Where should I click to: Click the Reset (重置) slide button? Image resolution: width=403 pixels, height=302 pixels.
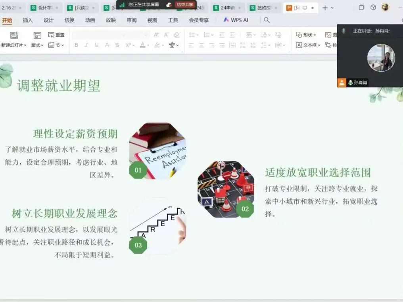click(56, 35)
